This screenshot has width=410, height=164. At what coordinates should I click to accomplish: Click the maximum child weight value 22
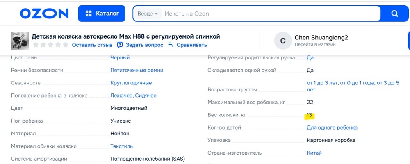point(310,102)
